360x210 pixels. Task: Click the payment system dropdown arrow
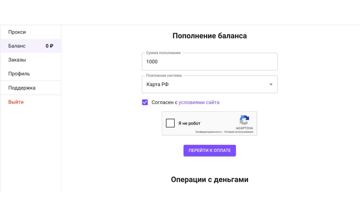(271, 85)
